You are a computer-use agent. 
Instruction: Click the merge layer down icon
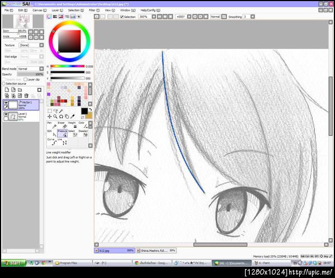[x=13, y=95]
